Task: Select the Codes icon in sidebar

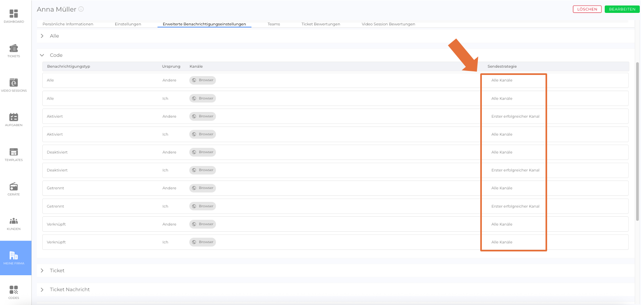Action: click(x=14, y=292)
